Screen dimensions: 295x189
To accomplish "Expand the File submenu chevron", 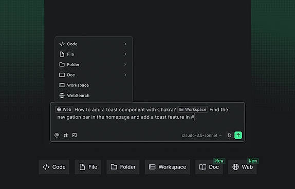I will tap(125, 54).
